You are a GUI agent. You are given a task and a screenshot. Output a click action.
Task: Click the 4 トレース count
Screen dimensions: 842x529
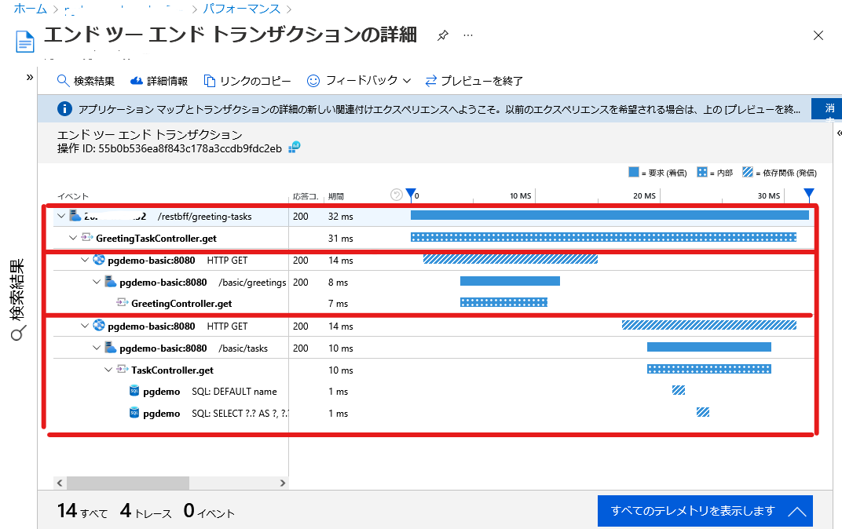[145, 511]
